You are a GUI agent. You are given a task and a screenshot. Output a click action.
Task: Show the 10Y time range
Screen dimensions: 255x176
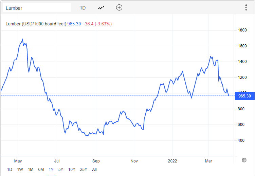pos(72,170)
